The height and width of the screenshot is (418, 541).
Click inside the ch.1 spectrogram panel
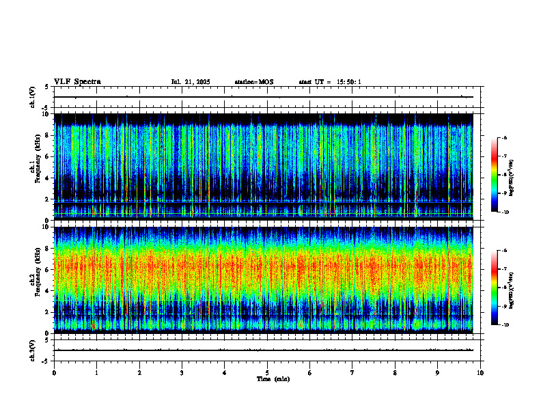264,167
